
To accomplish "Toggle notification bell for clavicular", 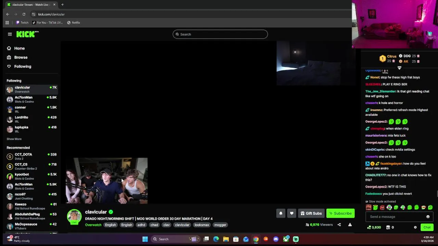I will (281, 213).
